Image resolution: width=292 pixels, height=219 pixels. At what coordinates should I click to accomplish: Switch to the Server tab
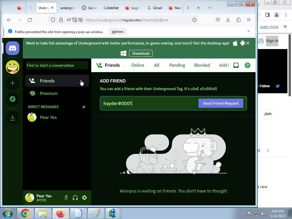[90, 8]
